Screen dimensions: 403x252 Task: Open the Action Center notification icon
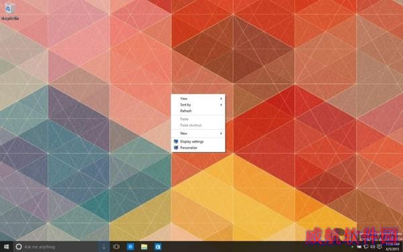click(x=379, y=247)
